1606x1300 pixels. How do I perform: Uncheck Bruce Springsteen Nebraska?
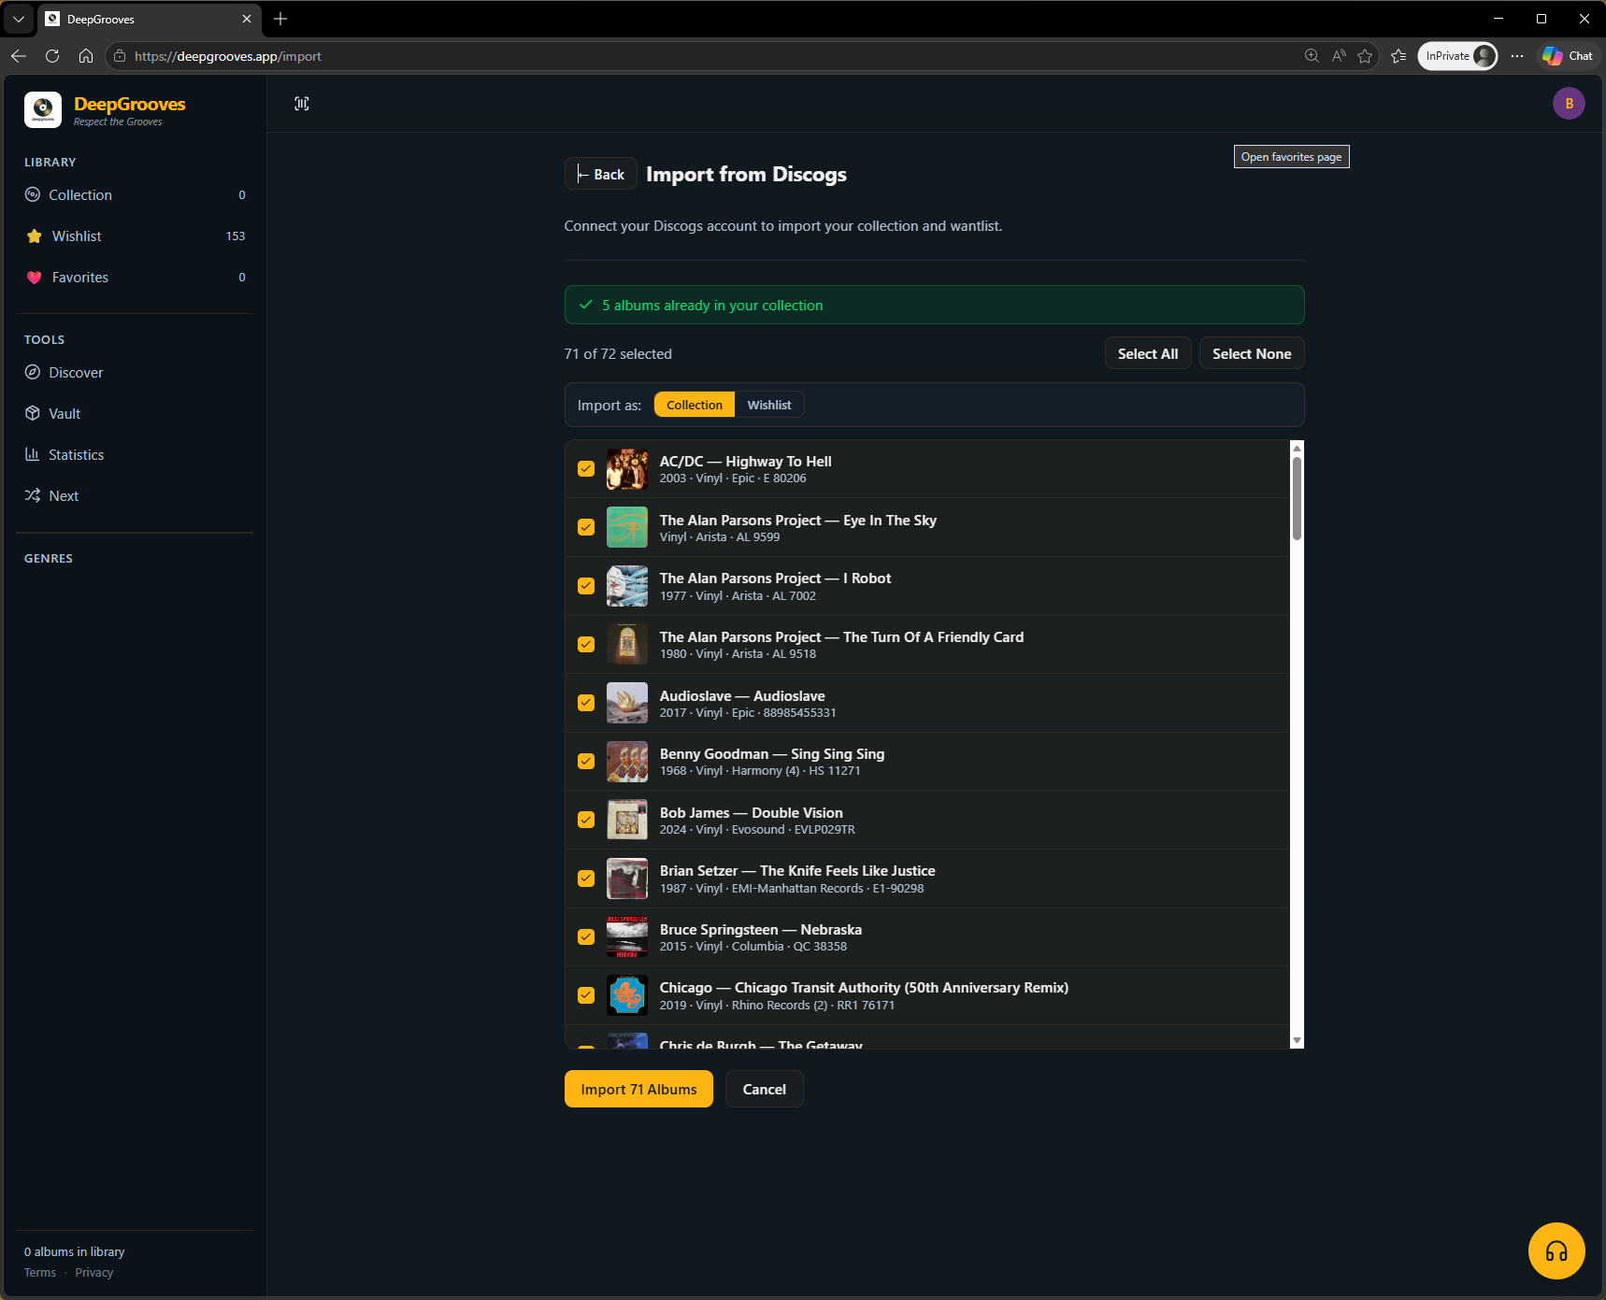[x=586, y=937]
